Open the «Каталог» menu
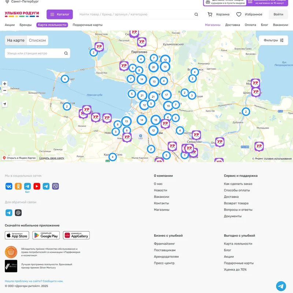The width and height of the screenshot is (293, 293). 60,14
